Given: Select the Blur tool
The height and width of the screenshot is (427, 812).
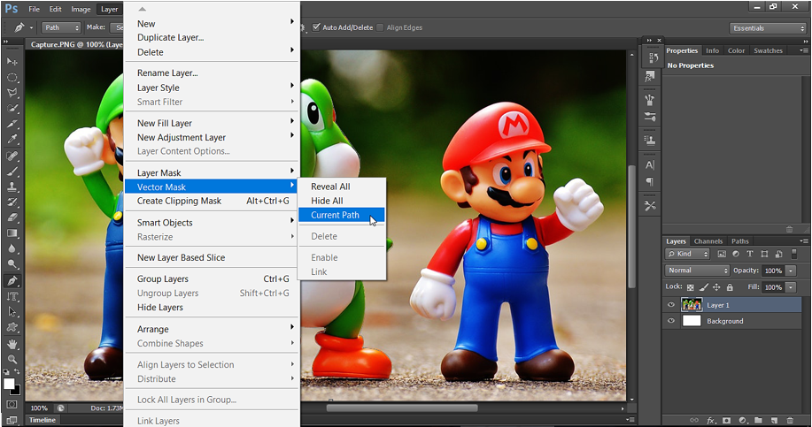Looking at the screenshot, I should pos(12,248).
